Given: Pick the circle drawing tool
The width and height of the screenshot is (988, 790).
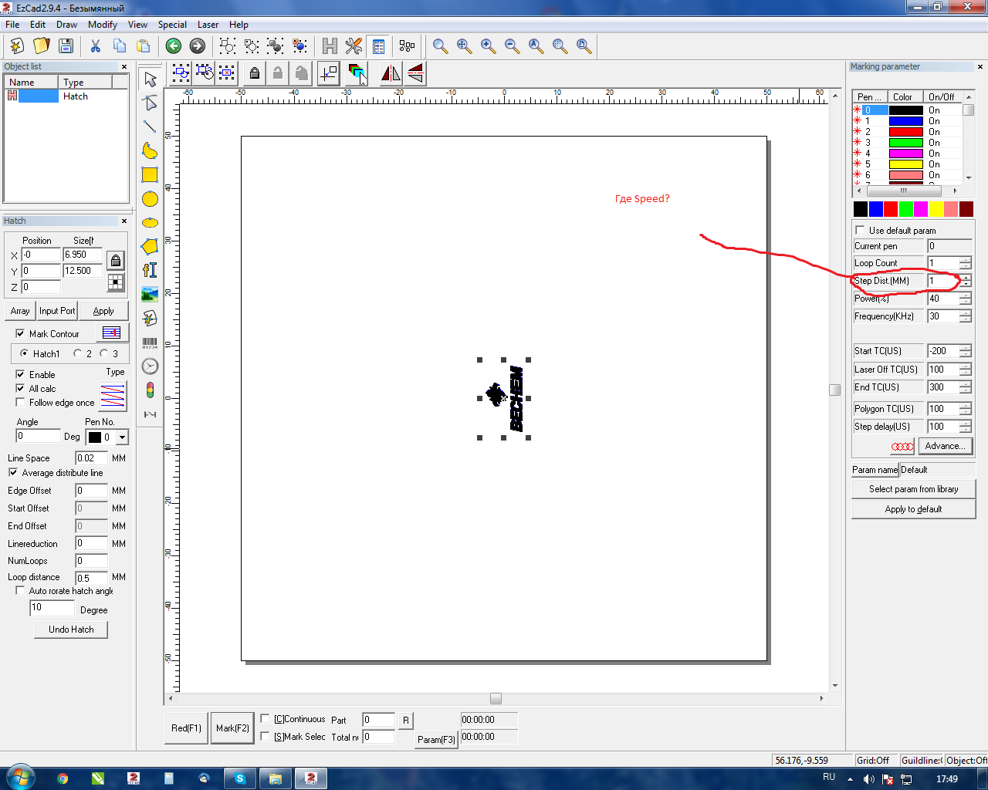Looking at the screenshot, I should tap(150, 199).
